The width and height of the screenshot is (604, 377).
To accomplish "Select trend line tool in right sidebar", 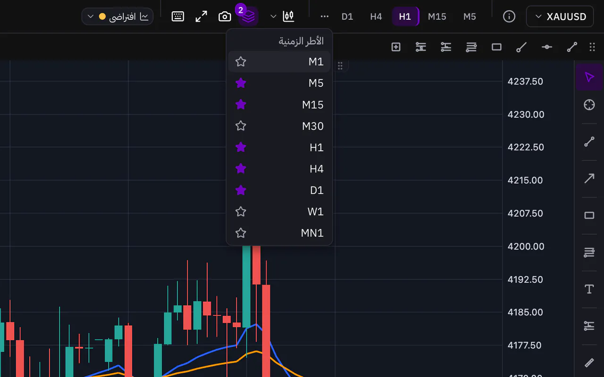I will tap(589, 141).
